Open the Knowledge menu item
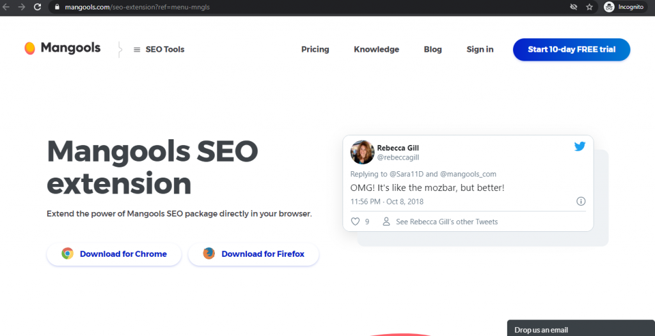 [x=376, y=49]
